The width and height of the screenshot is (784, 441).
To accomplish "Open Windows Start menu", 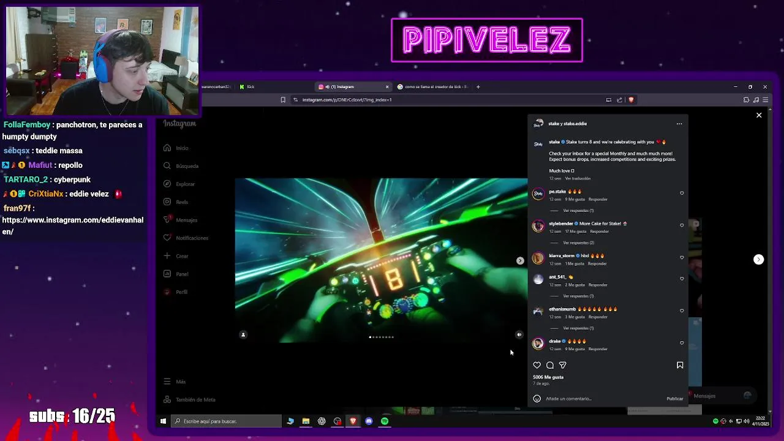I will point(163,421).
